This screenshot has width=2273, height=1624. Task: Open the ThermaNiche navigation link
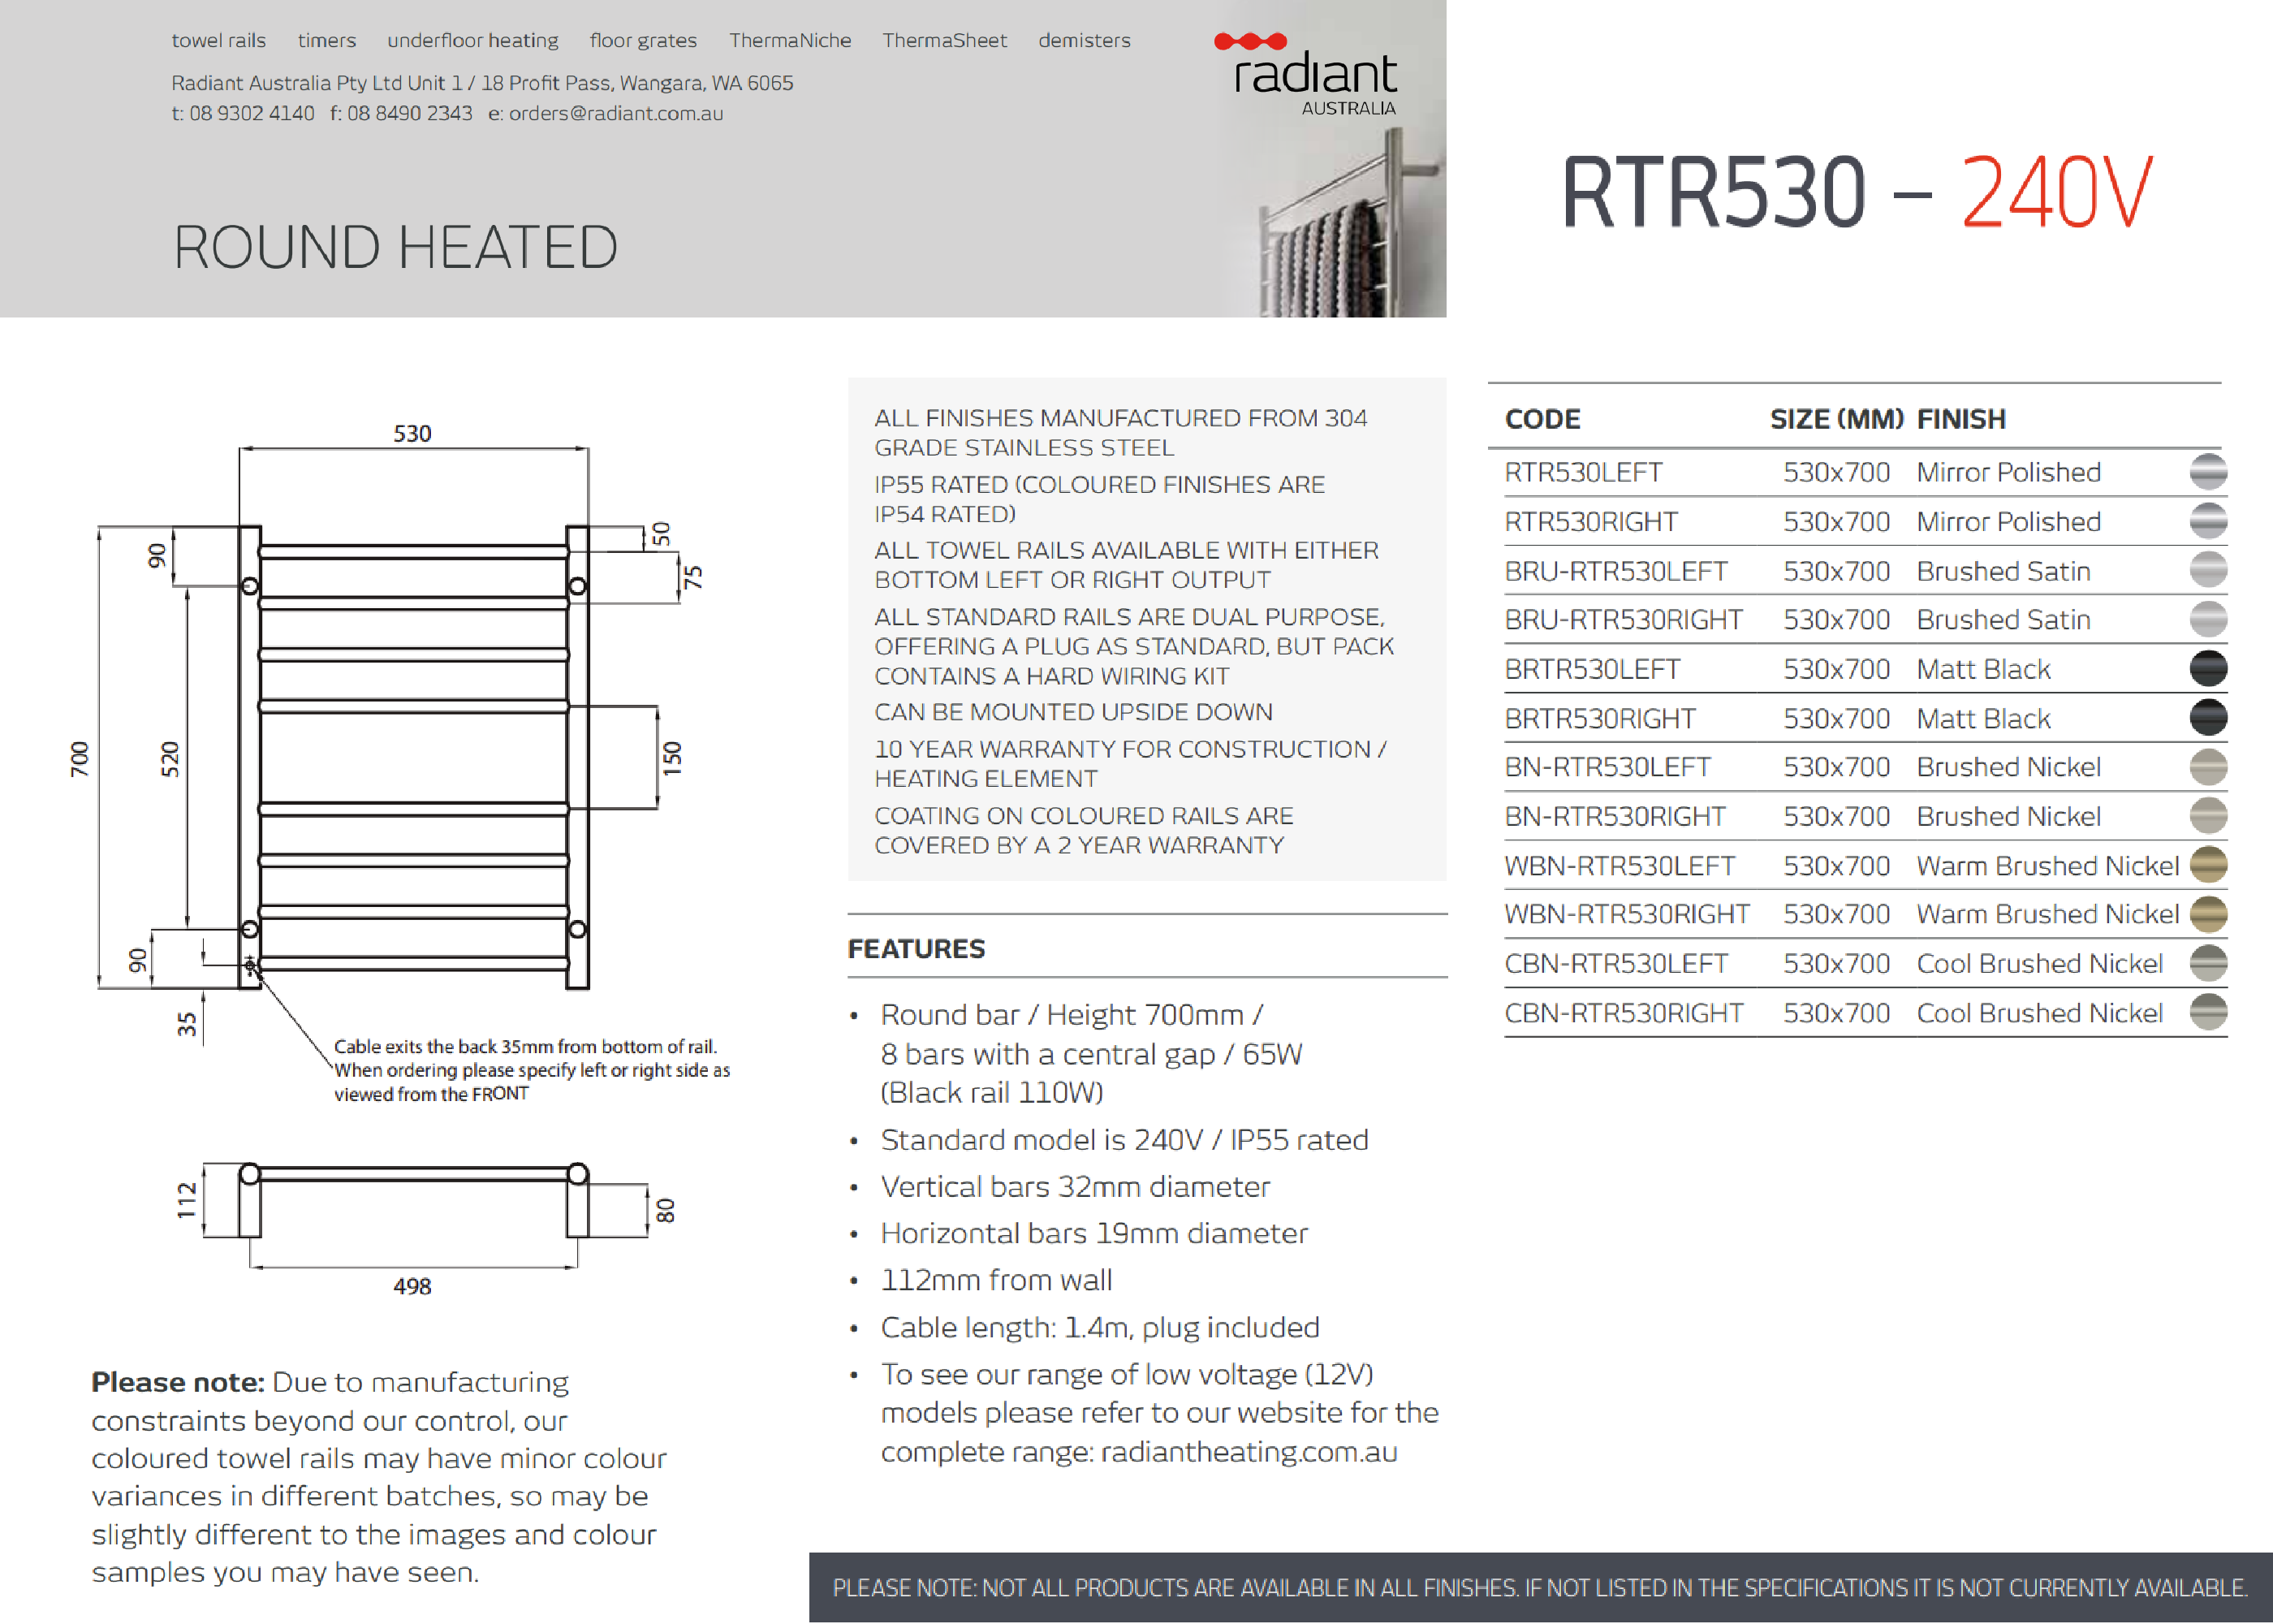pos(790,41)
